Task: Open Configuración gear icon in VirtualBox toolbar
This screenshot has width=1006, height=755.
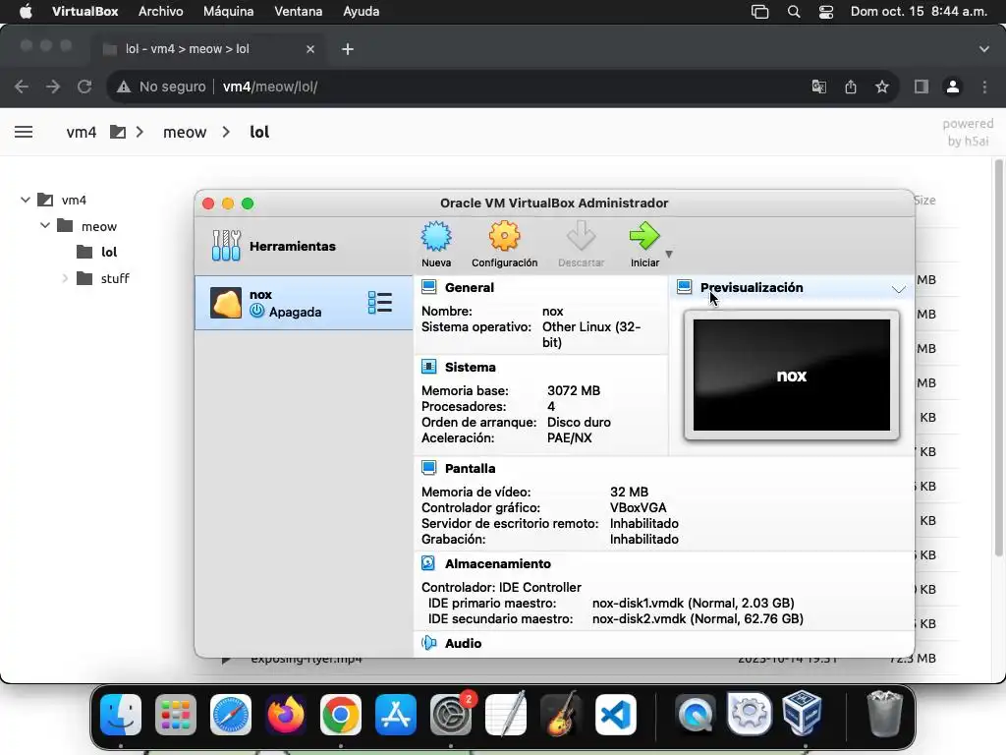Action: point(504,236)
